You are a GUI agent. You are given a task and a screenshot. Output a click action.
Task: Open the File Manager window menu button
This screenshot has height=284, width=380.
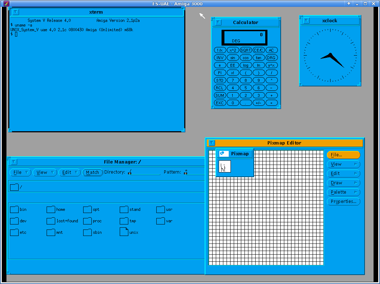[x=14, y=162]
